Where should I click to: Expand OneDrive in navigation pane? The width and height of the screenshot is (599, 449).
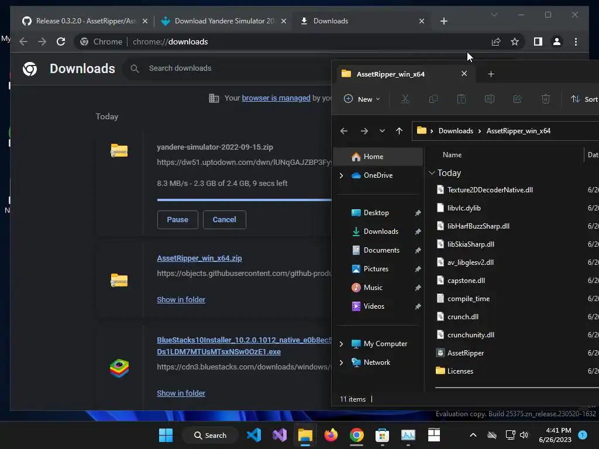point(341,175)
